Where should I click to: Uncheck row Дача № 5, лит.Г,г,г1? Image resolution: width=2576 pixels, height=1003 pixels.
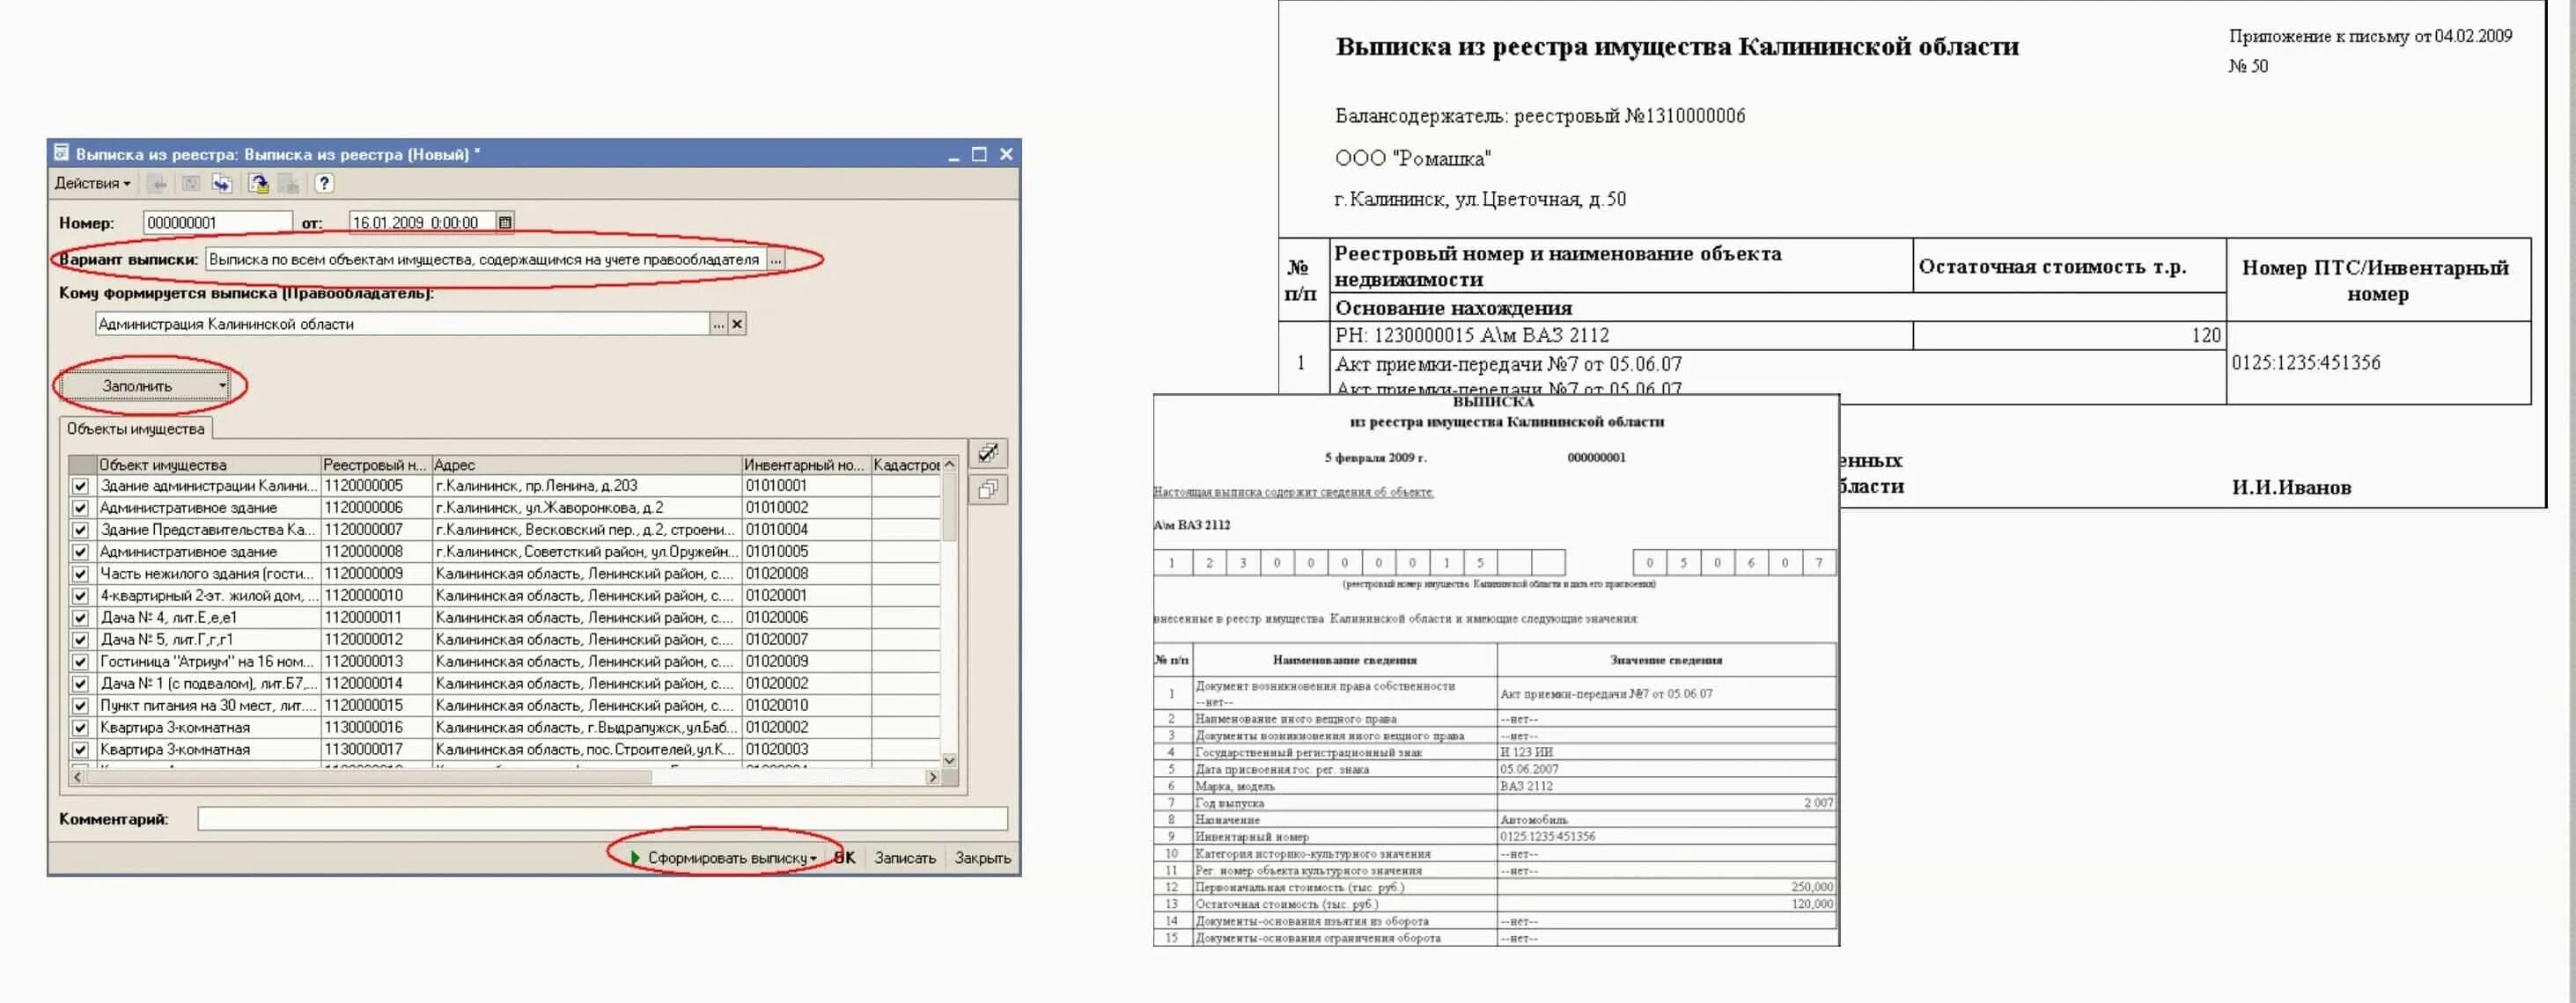[x=80, y=640]
